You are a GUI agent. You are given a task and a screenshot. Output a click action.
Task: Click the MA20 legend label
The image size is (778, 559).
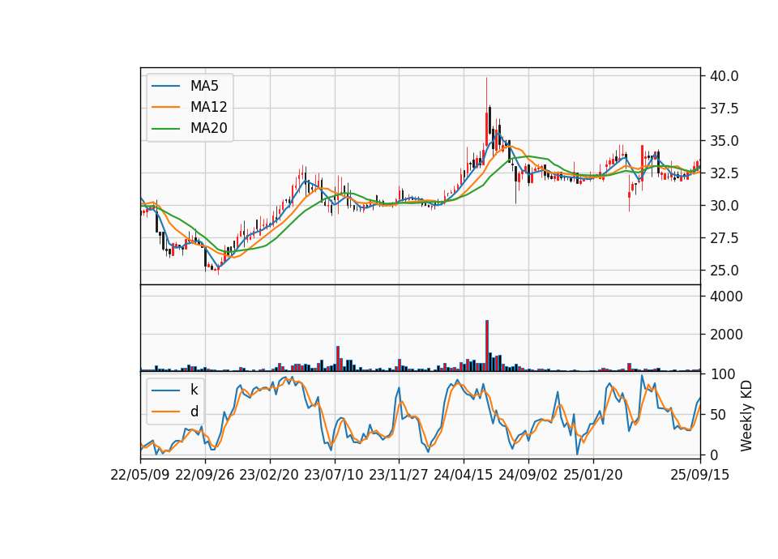coord(208,128)
